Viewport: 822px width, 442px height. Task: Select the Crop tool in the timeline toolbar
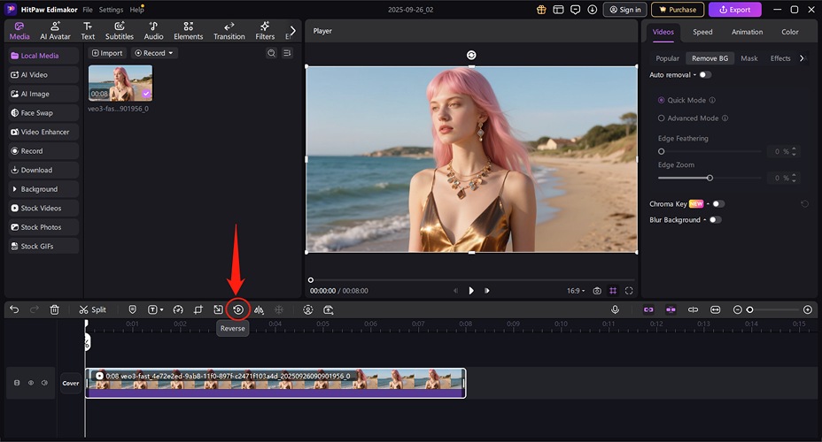coord(198,309)
